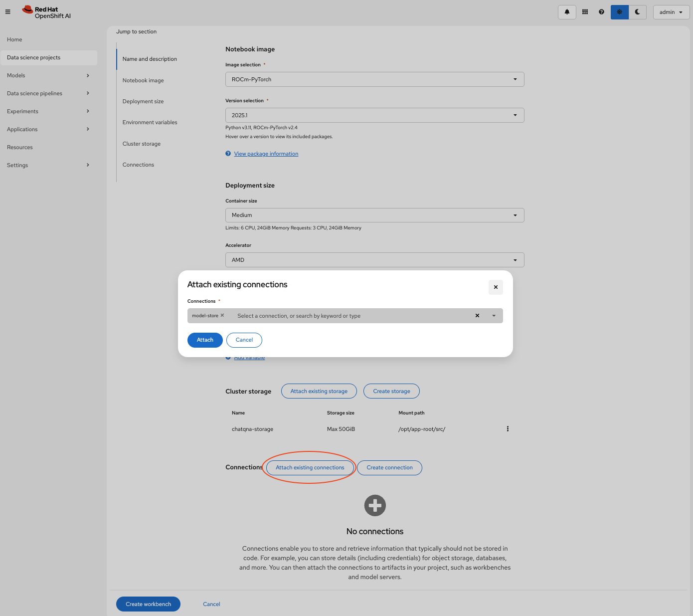The width and height of the screenshot is (693, 616).
Task: Open the admin user dropdown
Action: (671, 12)
